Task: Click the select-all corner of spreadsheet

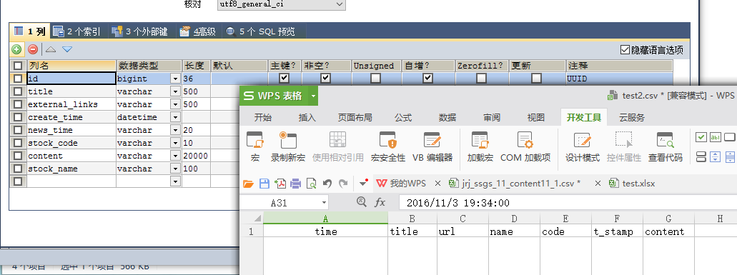Action: coord(251,219)
